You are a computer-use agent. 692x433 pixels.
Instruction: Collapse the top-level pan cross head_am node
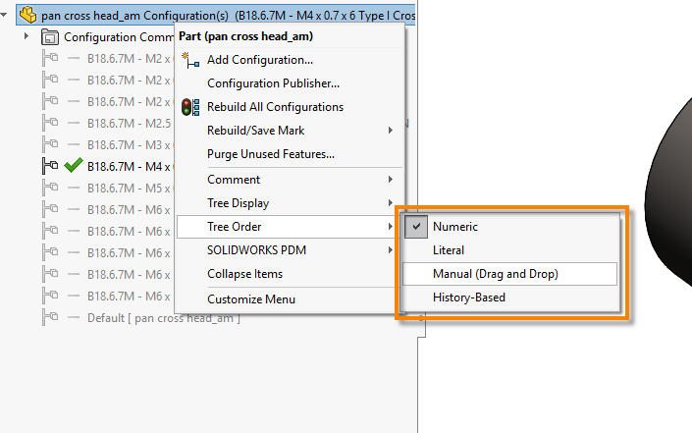[5, 16]
